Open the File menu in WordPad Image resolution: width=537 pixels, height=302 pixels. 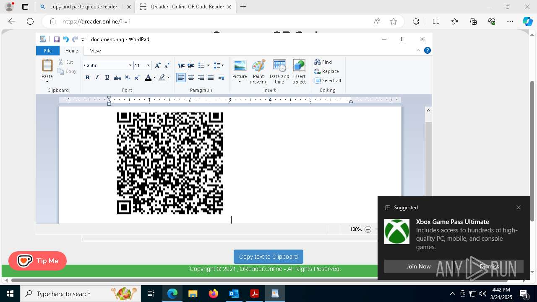coord(48,51)
